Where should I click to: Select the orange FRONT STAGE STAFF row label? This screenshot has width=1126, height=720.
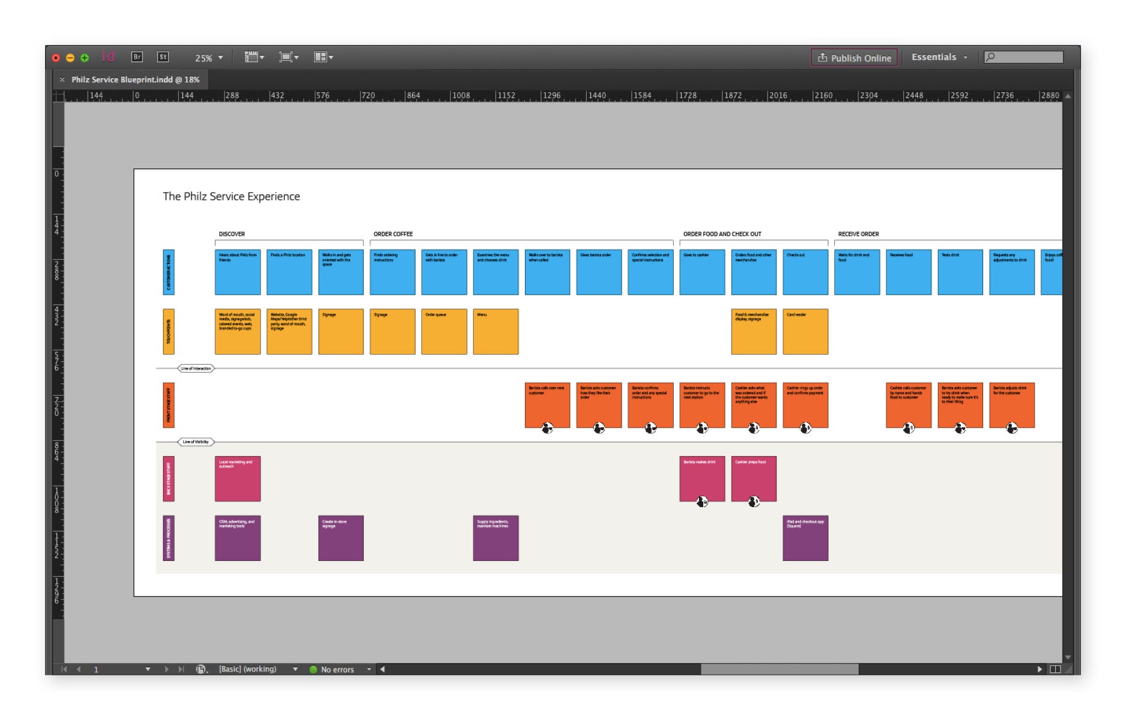click(169, 405)
